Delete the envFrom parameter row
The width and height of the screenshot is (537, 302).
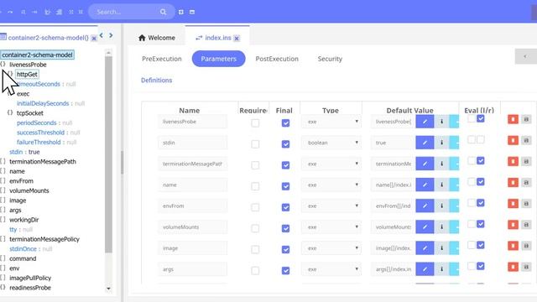click(513, 203)
